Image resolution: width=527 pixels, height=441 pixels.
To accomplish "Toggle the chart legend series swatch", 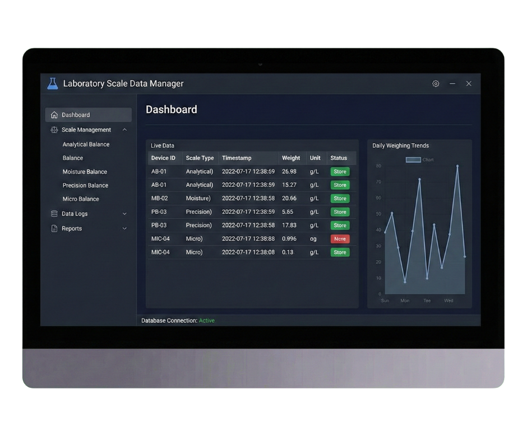I will 413,160.
